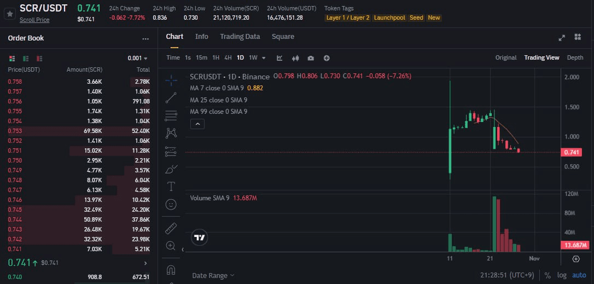Open the Trading Data tab
This screenshot has height=284, width=594.
click(x=240, y=37)
